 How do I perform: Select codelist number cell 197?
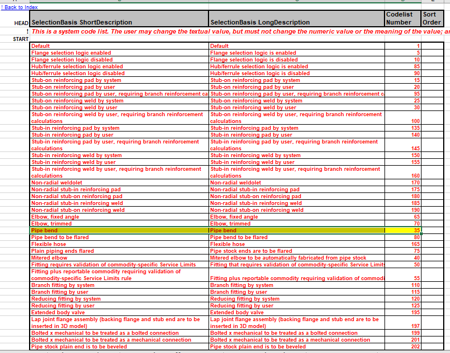[403, 323]
